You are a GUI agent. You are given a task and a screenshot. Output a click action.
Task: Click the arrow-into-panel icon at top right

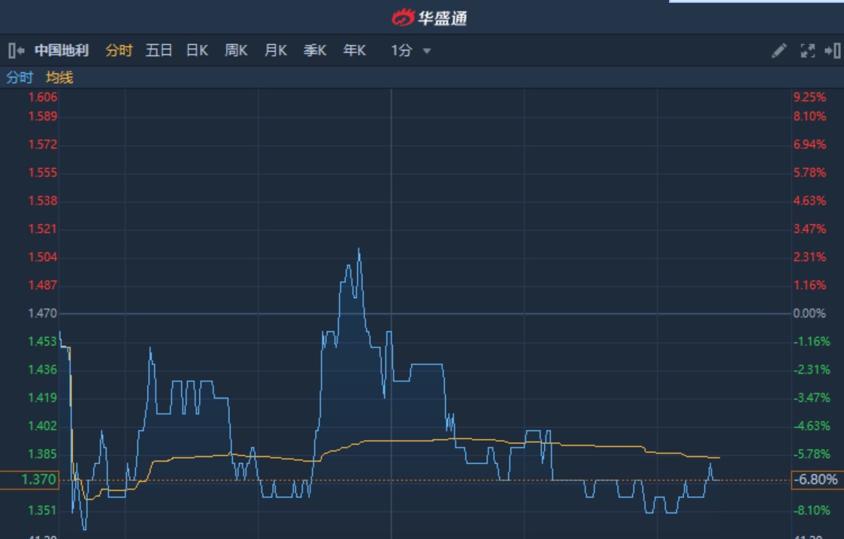click(832, 50)
